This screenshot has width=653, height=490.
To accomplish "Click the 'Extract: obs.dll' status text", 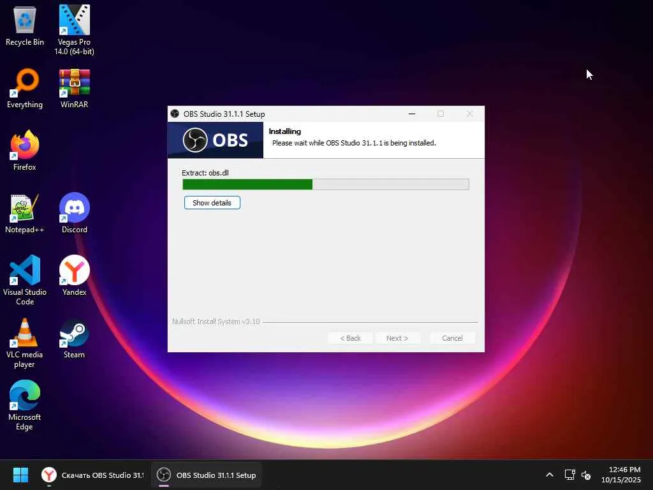I will click(205, 173).
